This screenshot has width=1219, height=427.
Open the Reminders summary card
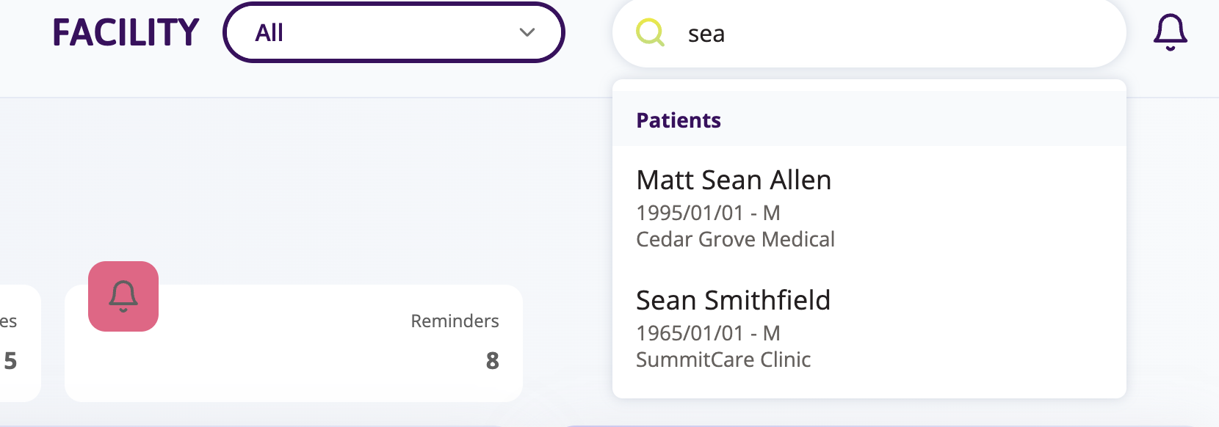click(x=294, y=343)
